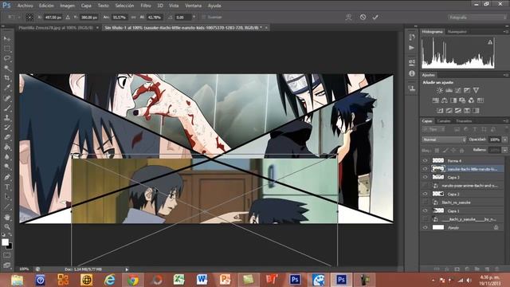
Task: Open the Normal blend mode dropdown
Action: pos(444,140)
